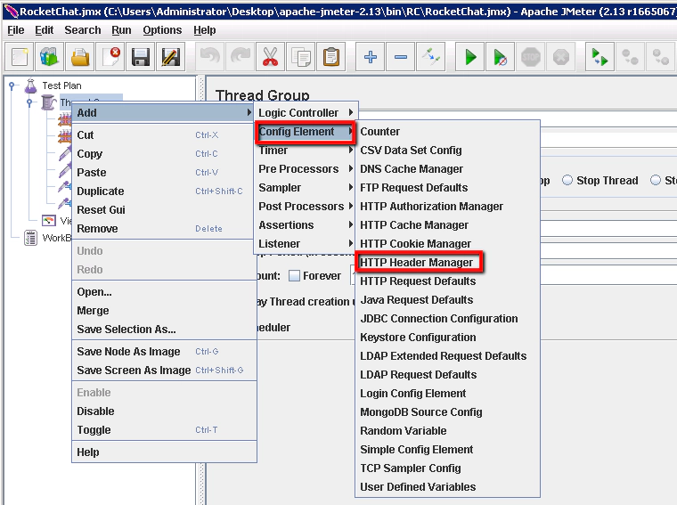Open the Options menu
The image size is (677, 505).
pos(162,30)
